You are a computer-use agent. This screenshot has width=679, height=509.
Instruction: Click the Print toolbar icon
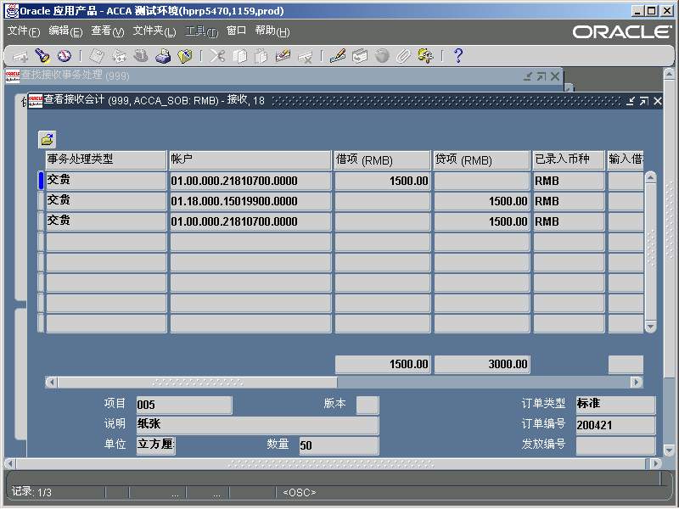[163, 56]
